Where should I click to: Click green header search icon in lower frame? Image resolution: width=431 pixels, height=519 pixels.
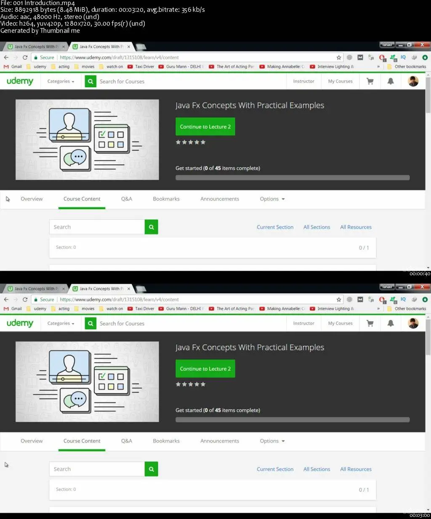click(x=90, y=324)
